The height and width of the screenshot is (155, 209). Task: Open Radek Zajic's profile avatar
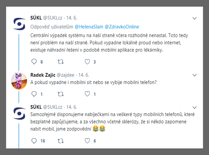(x=19, y=81)
